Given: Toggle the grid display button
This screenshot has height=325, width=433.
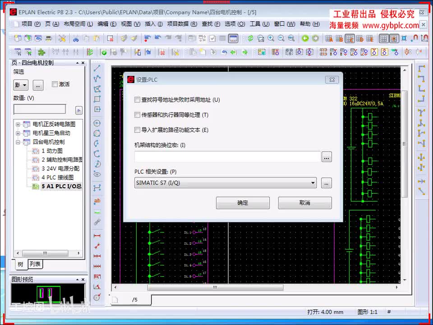Looking at the screenshot, I should (383, 38).
